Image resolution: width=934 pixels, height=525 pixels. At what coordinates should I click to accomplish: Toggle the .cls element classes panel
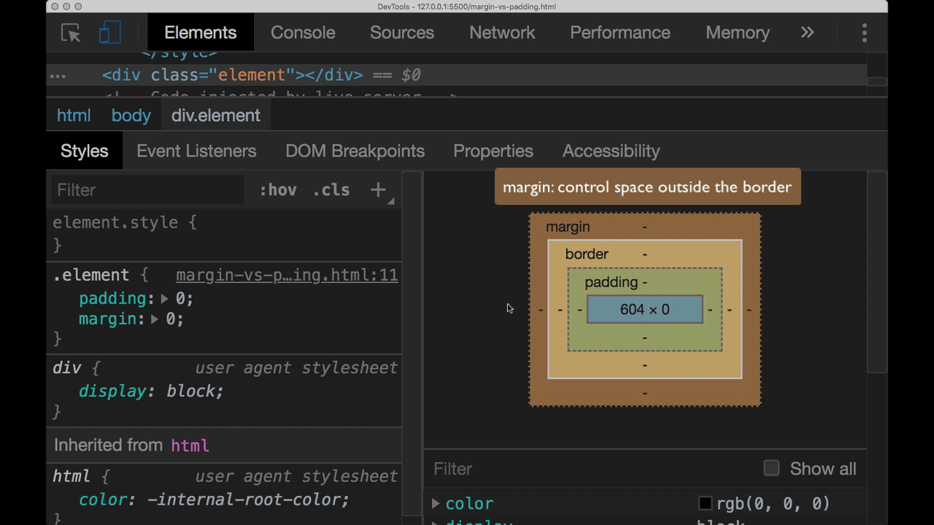pyautogui.click(x=331, y=190)
